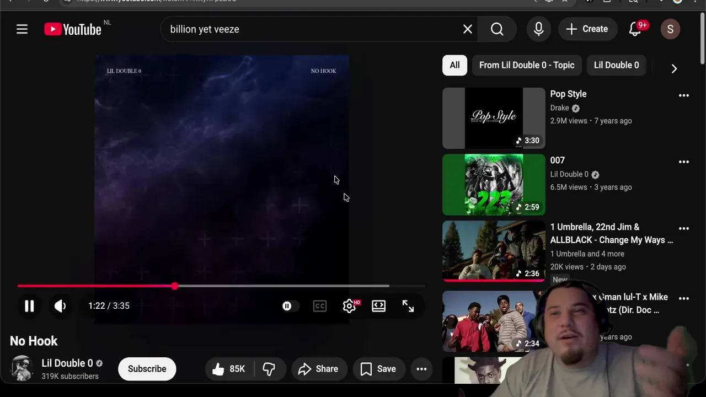Select From Lil Double 0 - Topic chip
This screenshot has width=706, height=397.
(527, 65)
